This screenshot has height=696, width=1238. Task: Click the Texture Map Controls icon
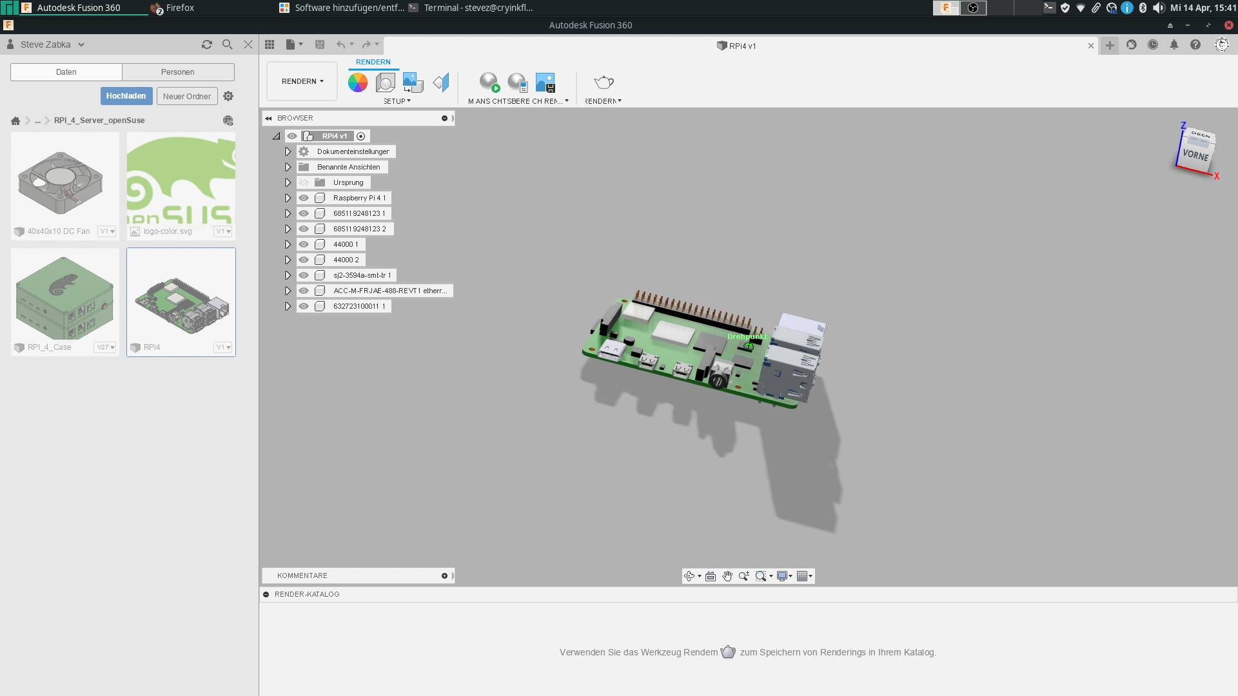[x=441, y=82]
